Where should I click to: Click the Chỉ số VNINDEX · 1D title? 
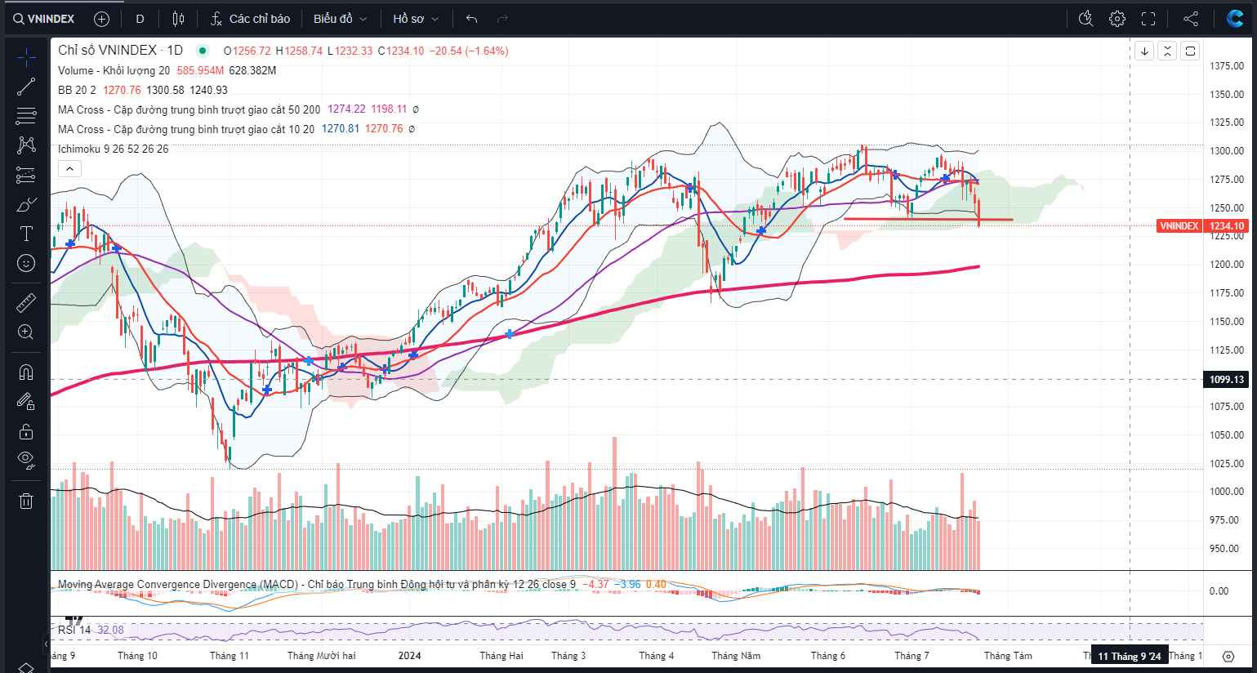[x=120, y=51]
